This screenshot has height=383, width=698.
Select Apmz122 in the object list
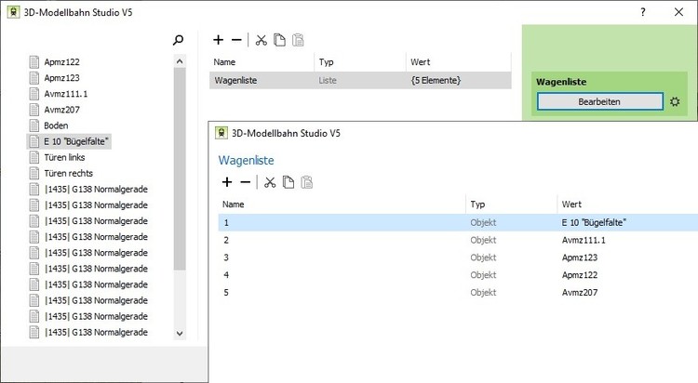point(61,62)
